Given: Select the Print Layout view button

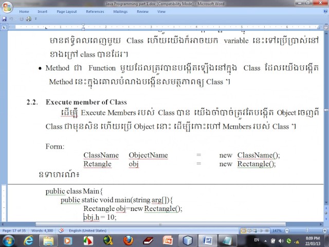Looking at the screenshot, I should pyautogui.click(x=243, y=231).
